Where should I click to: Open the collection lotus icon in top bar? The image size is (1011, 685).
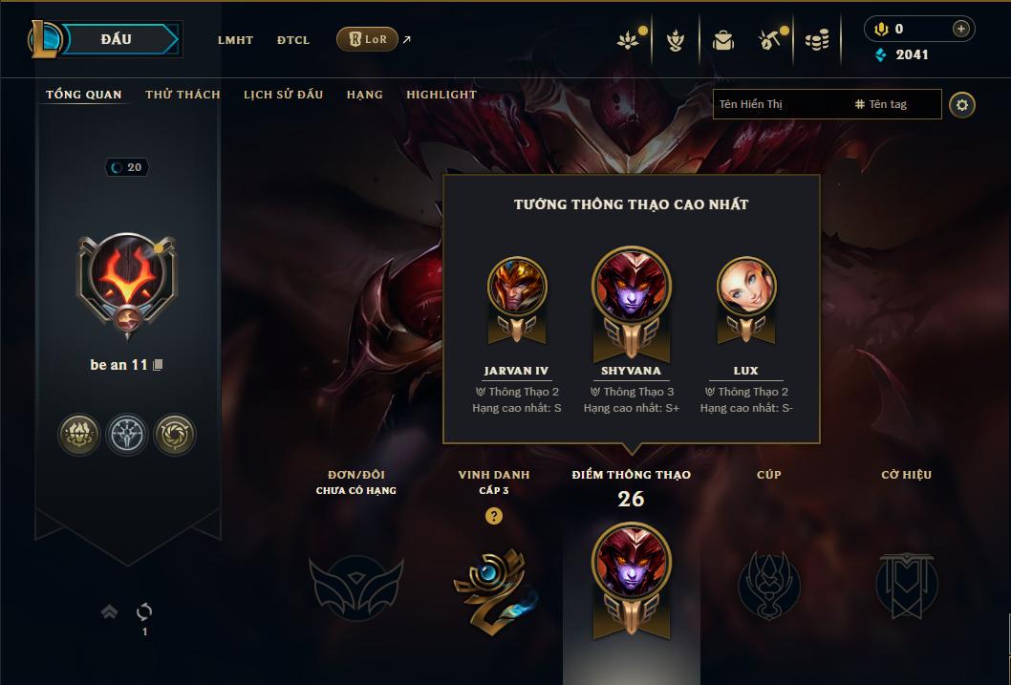click(628, 40)
